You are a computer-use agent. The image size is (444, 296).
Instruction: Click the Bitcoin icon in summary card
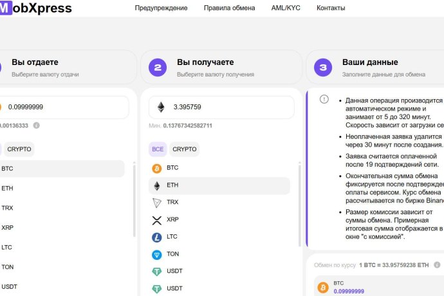coord(323,287)
